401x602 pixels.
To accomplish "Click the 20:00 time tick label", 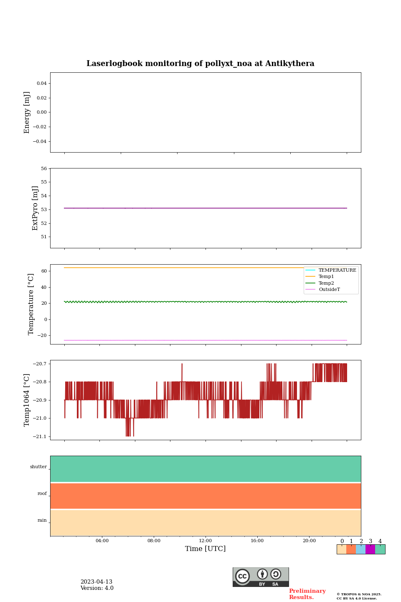I will click(x=309, y=541).
